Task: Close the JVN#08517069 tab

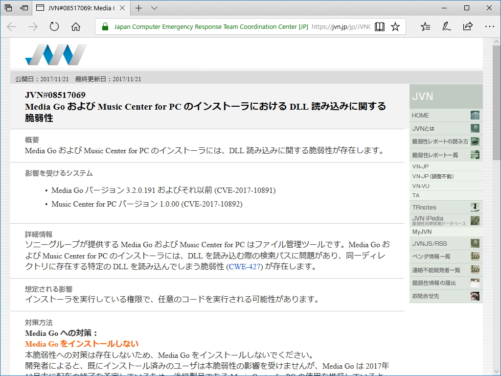Action: (122, 8)
